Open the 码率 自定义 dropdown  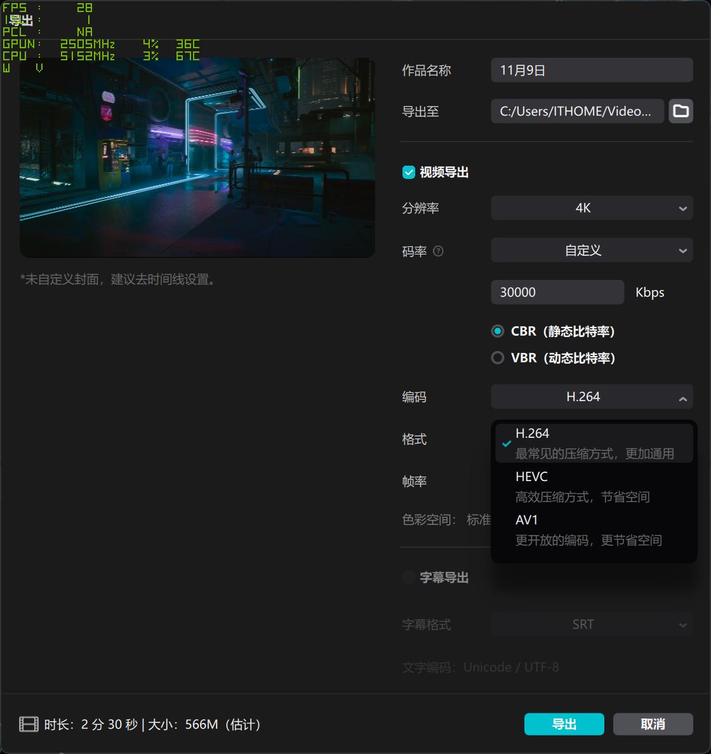click(591, 250)
